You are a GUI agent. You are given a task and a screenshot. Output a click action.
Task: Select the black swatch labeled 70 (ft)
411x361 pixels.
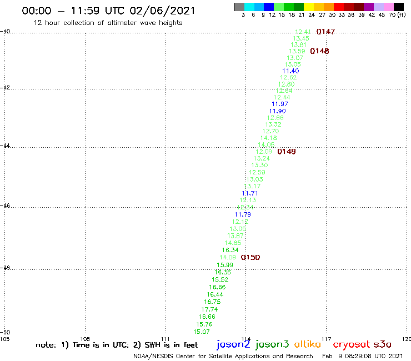(x=398, y=7)
